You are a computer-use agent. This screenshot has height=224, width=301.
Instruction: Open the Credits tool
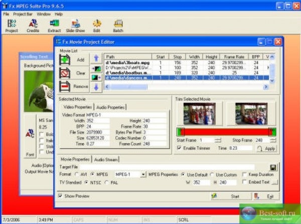coord(33,25)
